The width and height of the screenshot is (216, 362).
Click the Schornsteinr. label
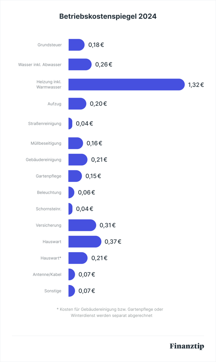click(x=49, y=209)
